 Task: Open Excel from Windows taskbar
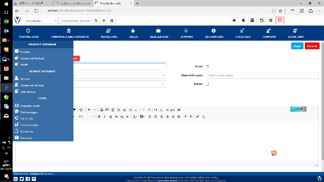point(6,22)
